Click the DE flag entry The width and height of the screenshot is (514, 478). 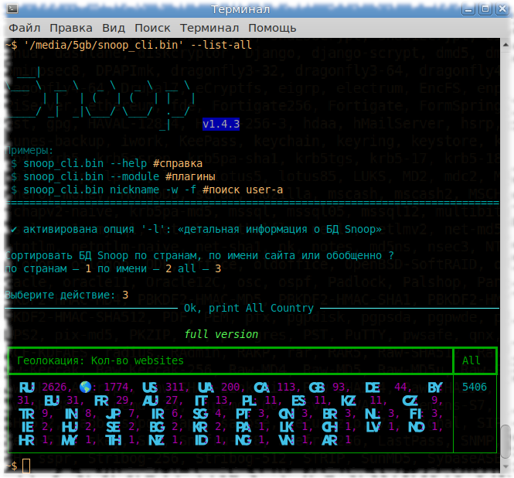[x=373, y=388]
